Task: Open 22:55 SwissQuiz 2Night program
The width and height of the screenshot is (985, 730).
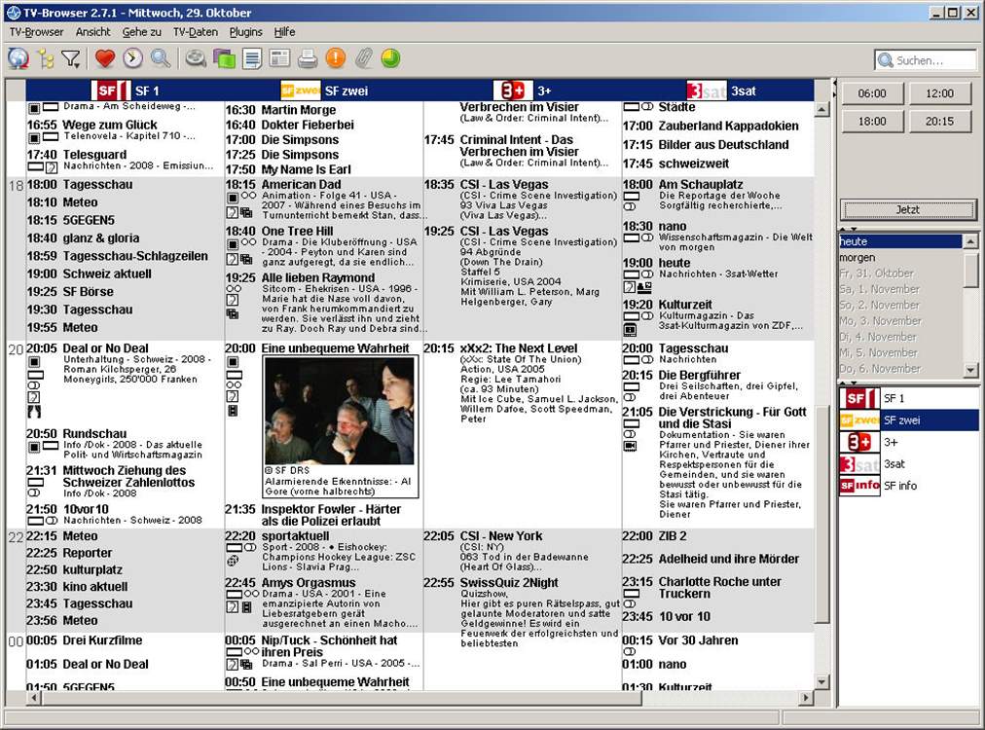Action: click(x=522, y=612)
